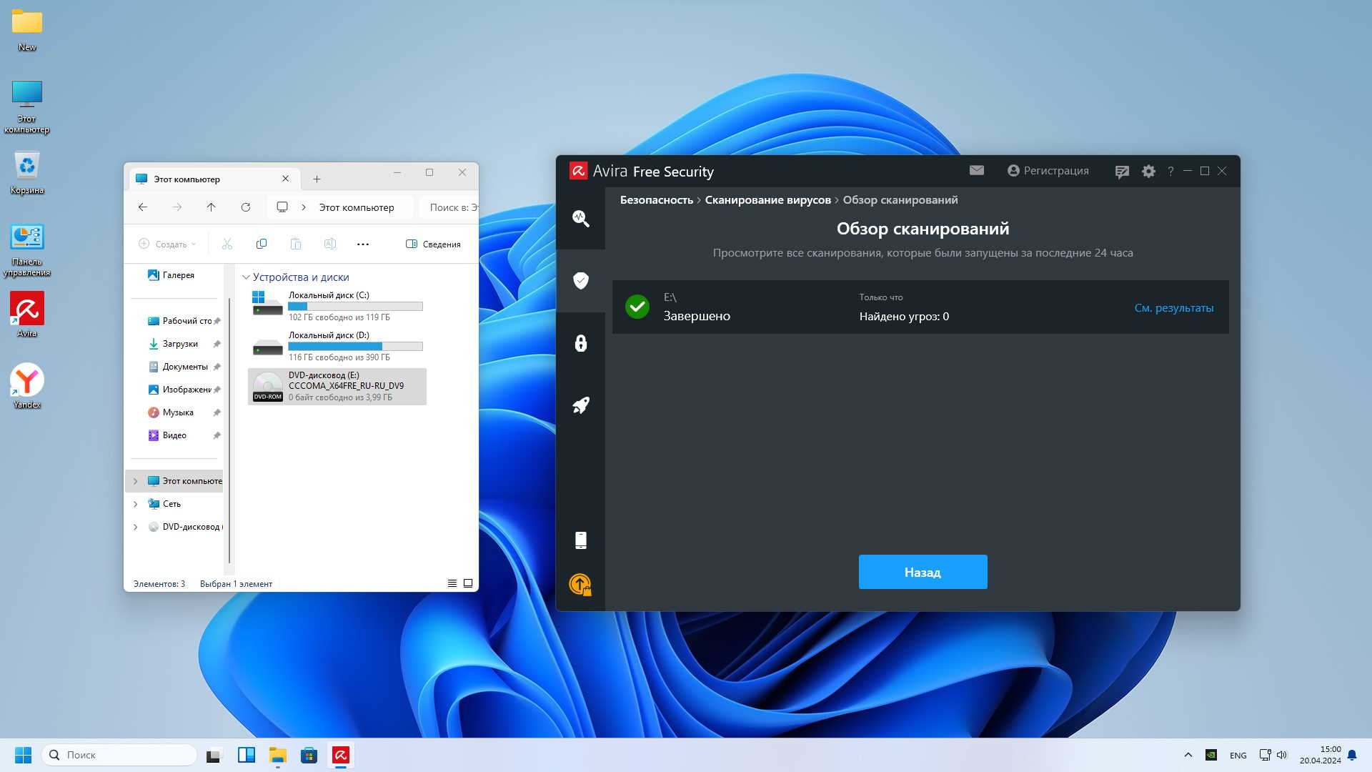Screen dimensions: 1372x772
Task: Open Performance rocket sidebar section
Action: (x=581, y=405)
